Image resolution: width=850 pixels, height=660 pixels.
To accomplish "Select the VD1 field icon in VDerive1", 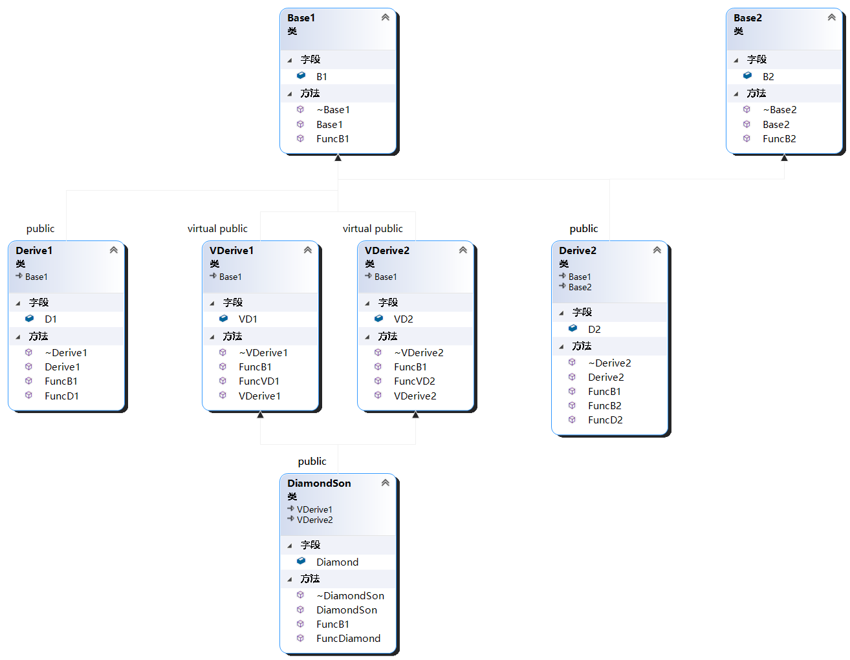I will pyautogui.click(x=223, y=319).
